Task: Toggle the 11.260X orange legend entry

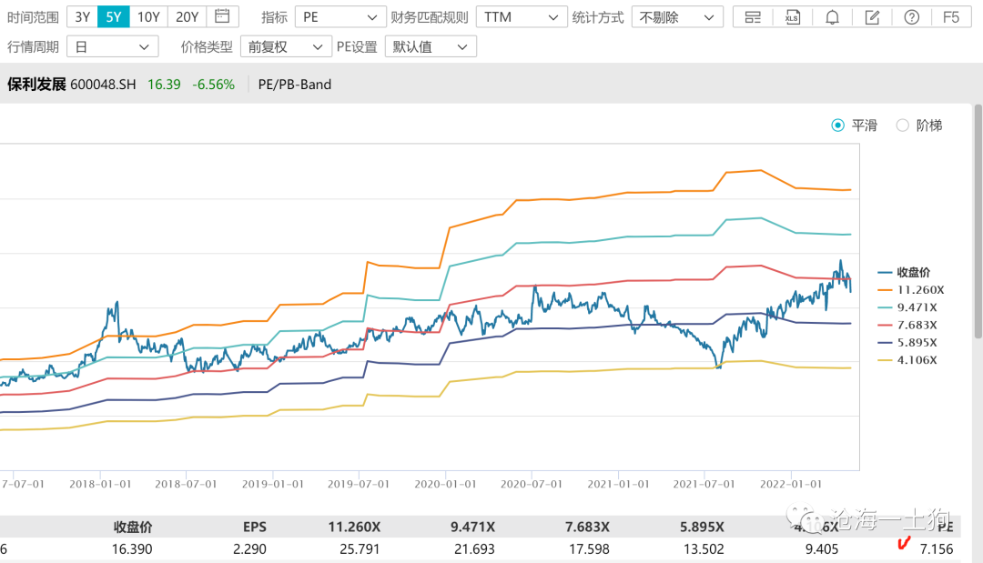Action: coord(911,289)
